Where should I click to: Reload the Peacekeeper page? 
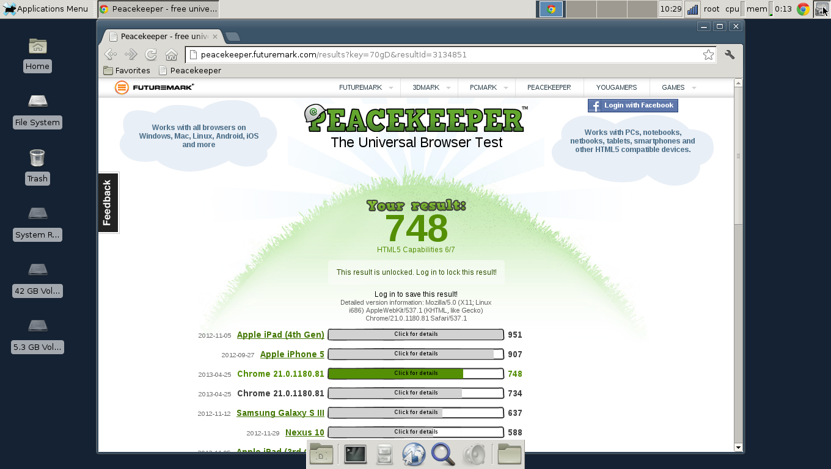pyautogui.click(x=151, y=54)
